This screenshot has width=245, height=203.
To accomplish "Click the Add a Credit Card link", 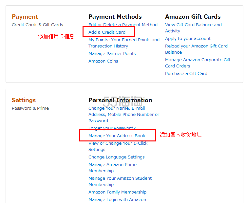I will tap(107, 32).
